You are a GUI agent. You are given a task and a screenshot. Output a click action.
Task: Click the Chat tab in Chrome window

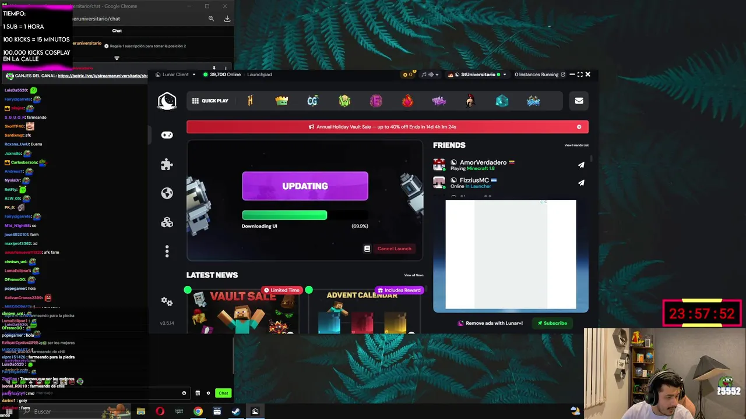117,31
